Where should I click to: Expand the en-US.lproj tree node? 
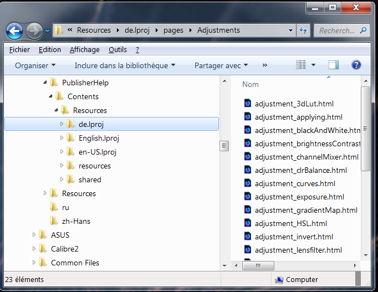(x=62, y=152)
